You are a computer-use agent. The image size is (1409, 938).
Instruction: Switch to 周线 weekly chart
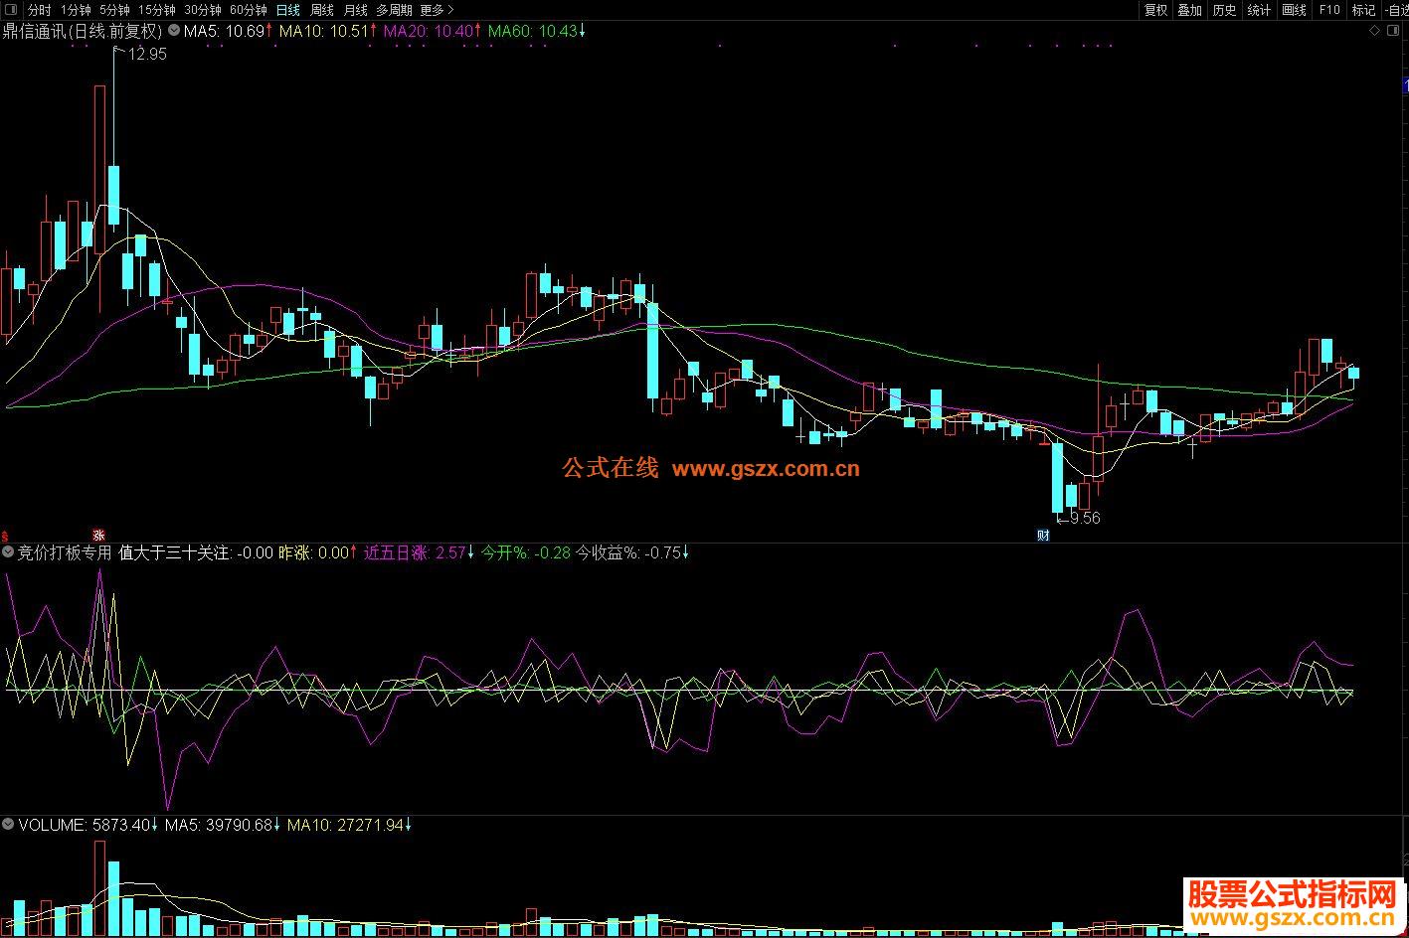[322, 10]
